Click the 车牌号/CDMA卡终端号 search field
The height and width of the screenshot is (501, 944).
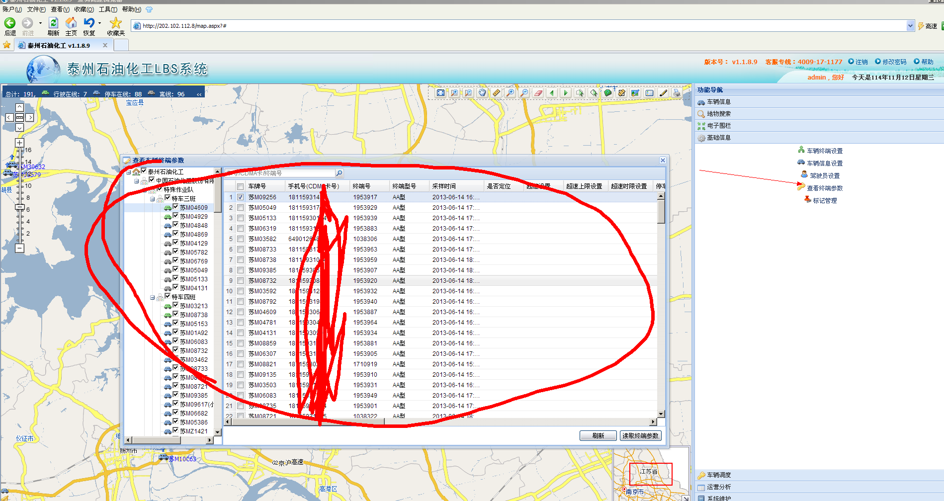pyautogui.click(x=280, y=173)
